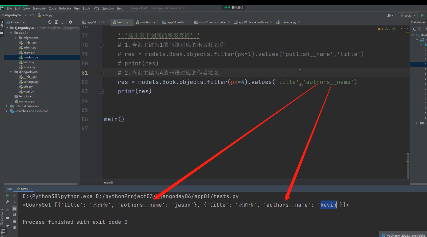Collapse the djangoday06 root folder
The width and height of the screenshot is (427, 237).
pyautogui.click(x=7, y=28)
